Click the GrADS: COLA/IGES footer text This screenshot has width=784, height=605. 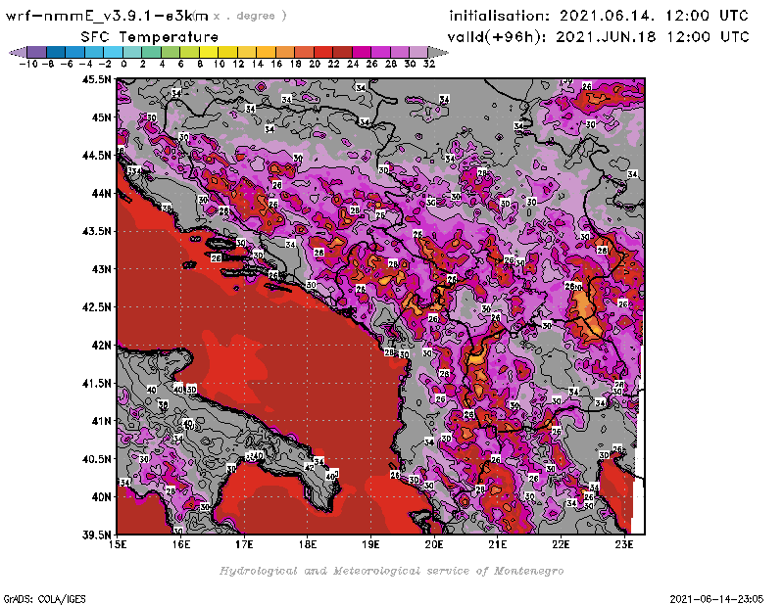pos(36,597)
